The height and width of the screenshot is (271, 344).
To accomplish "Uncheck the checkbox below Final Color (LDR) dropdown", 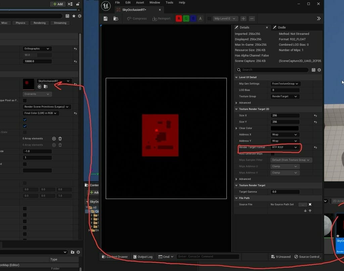I will [x=25, y=120].
